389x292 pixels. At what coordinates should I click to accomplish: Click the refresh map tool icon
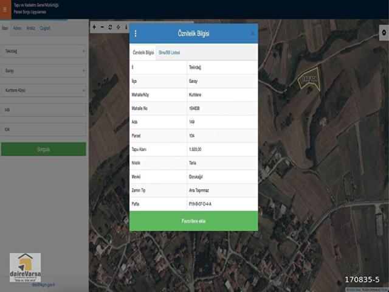coord(110,27)
